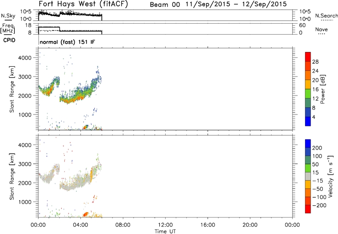Click the 'Velocity [m s-1]' colorbar label

[330, 176]
